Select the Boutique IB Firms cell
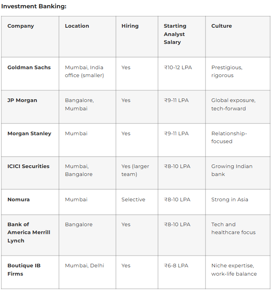The width and height of the screenshot is (274, 295). pyautogui.click(x=24, y=270)
